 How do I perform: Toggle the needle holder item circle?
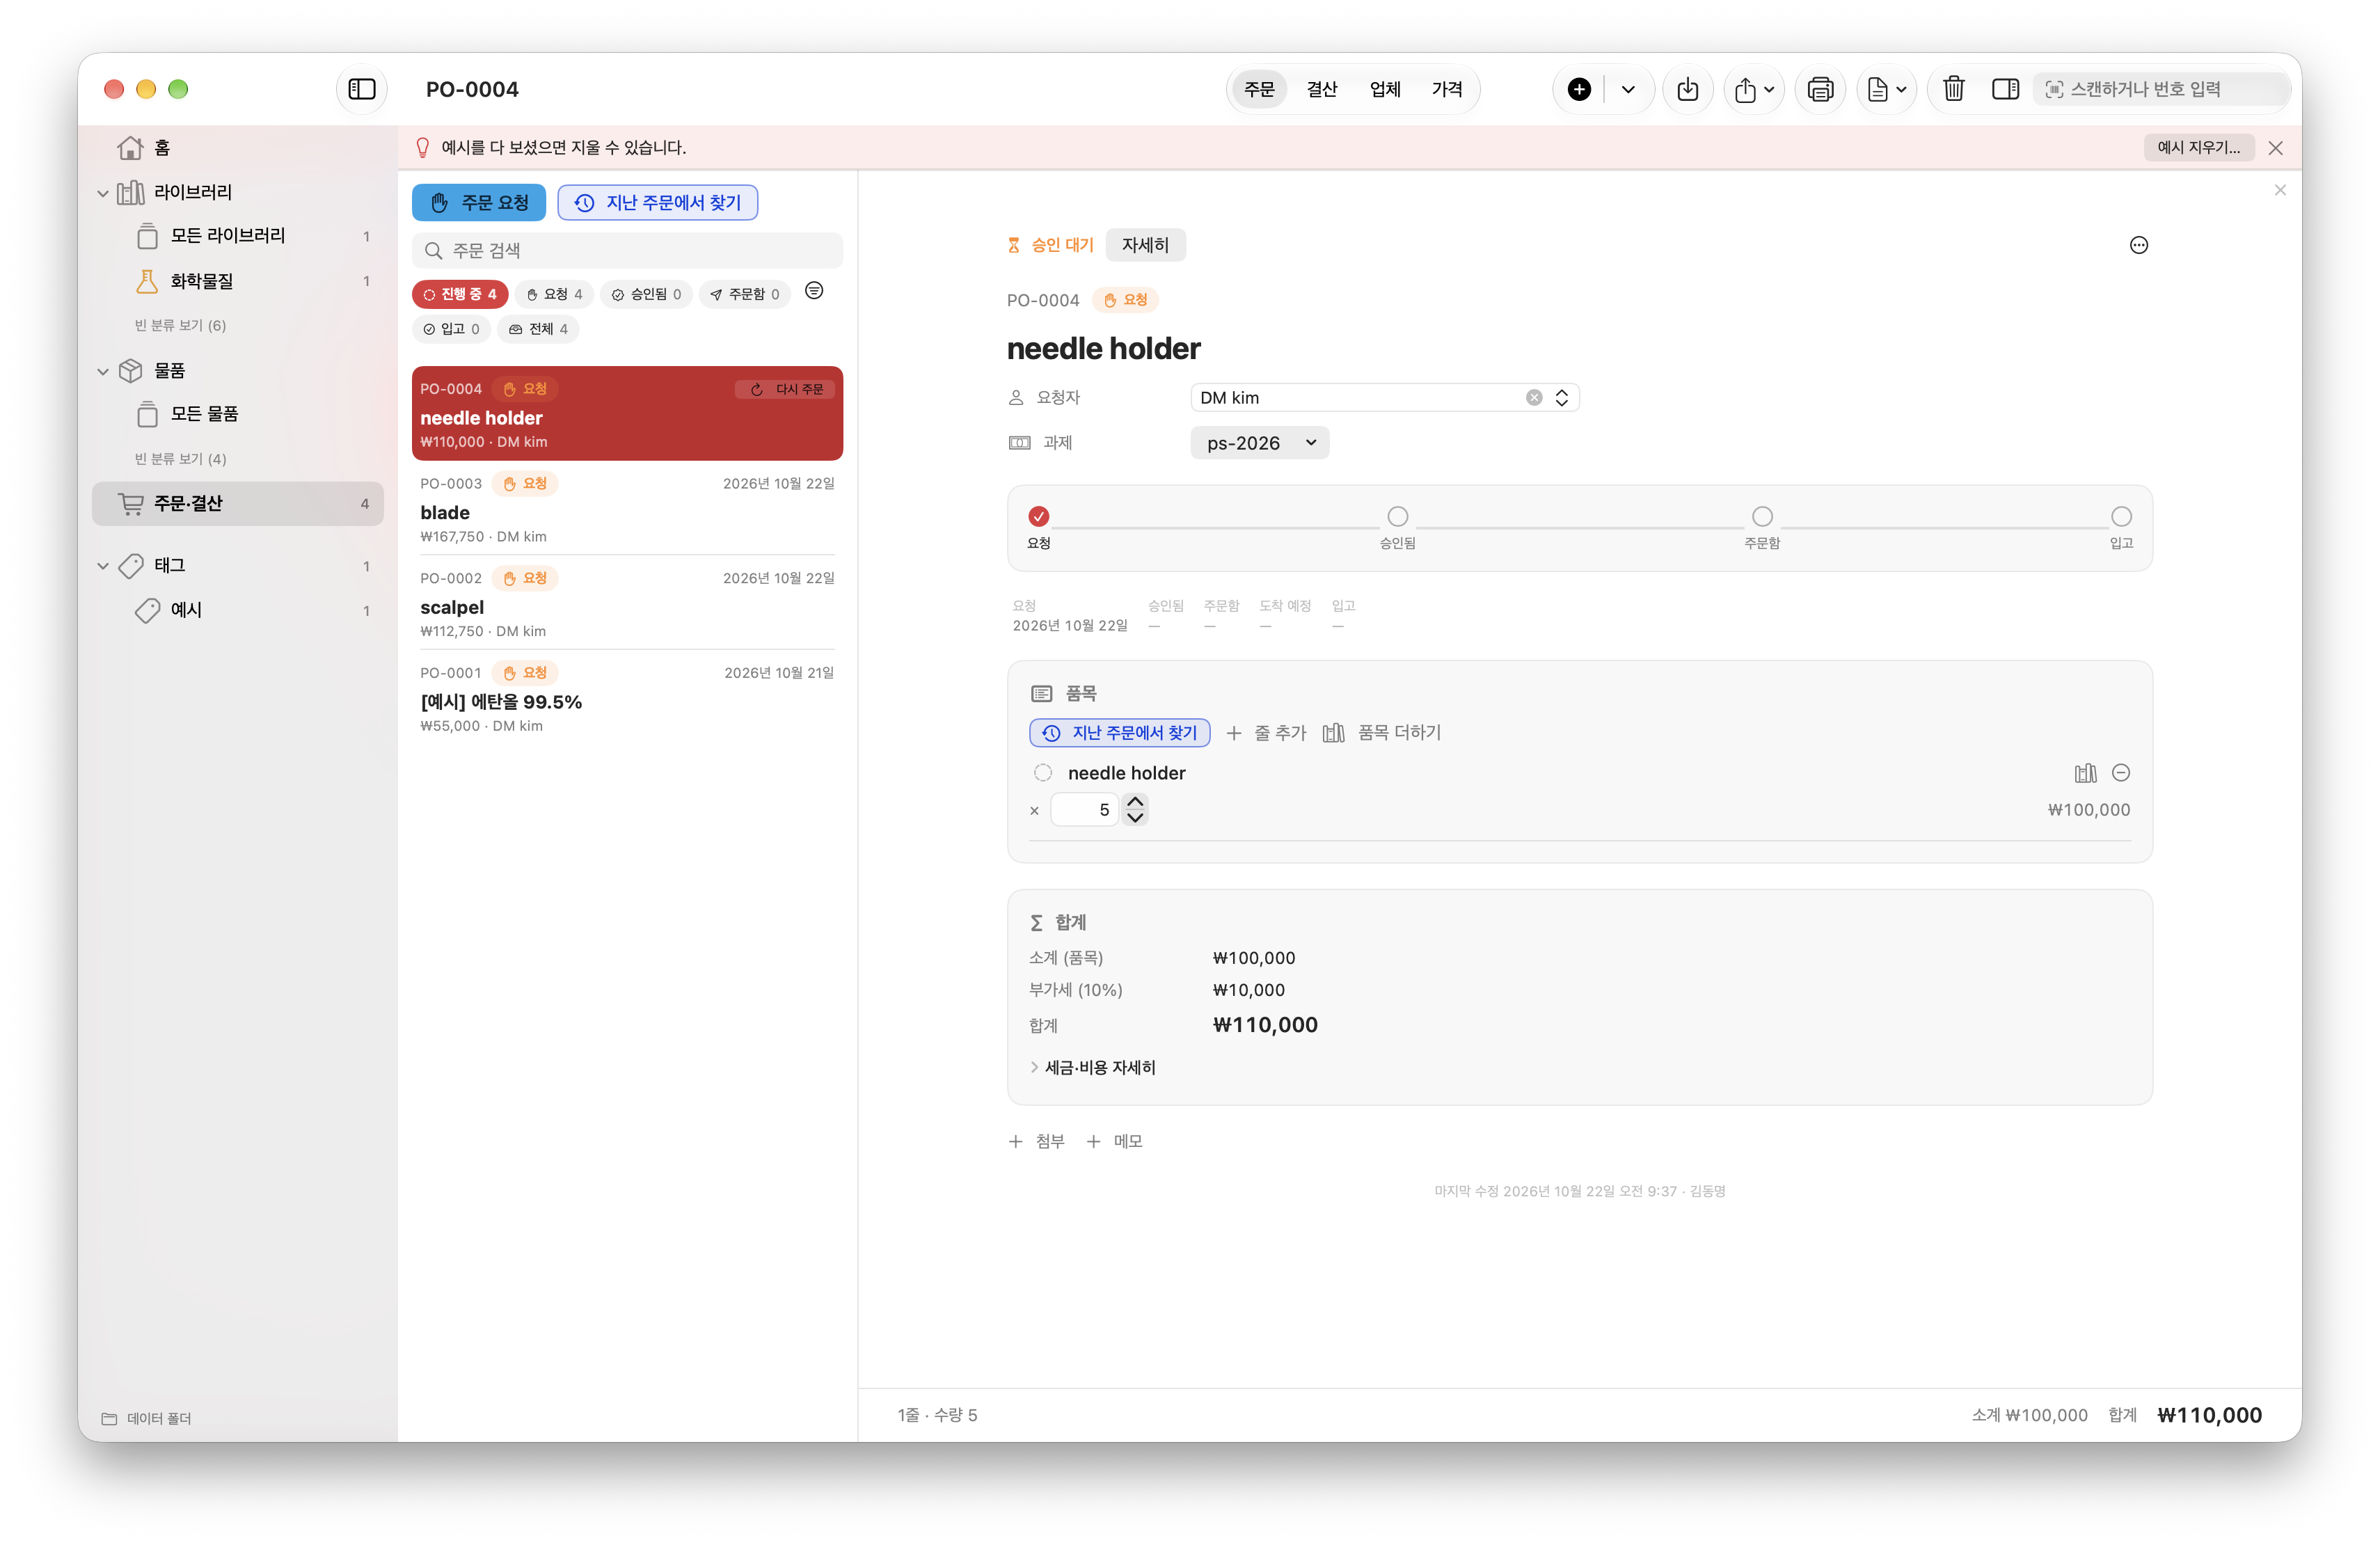coord(1042,772)
